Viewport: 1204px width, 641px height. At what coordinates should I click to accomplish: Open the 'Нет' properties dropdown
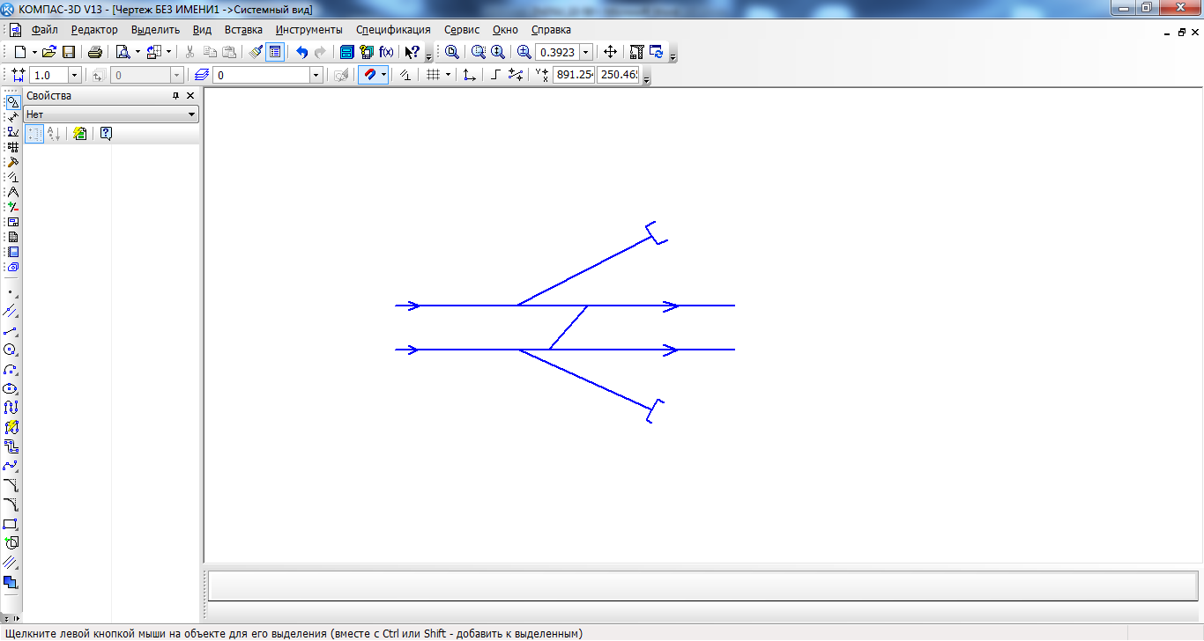tap(191, 114)
